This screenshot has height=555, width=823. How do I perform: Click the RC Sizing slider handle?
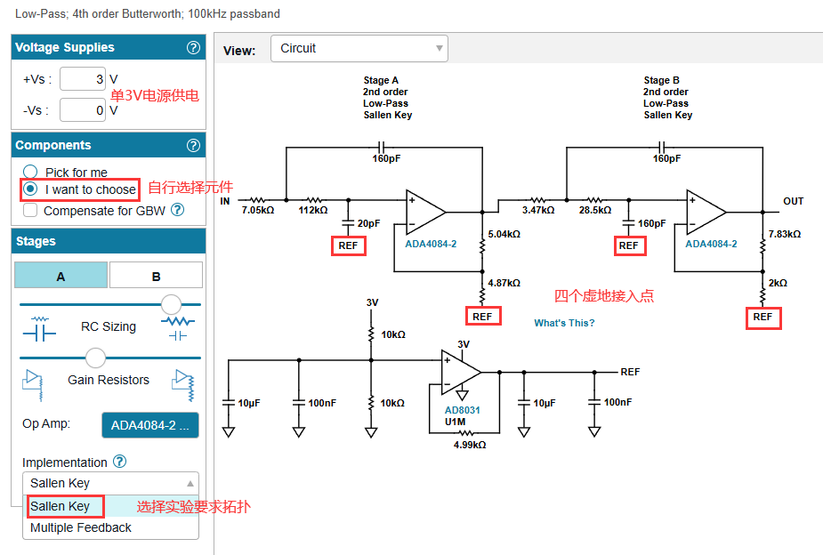tap(171, 304)
